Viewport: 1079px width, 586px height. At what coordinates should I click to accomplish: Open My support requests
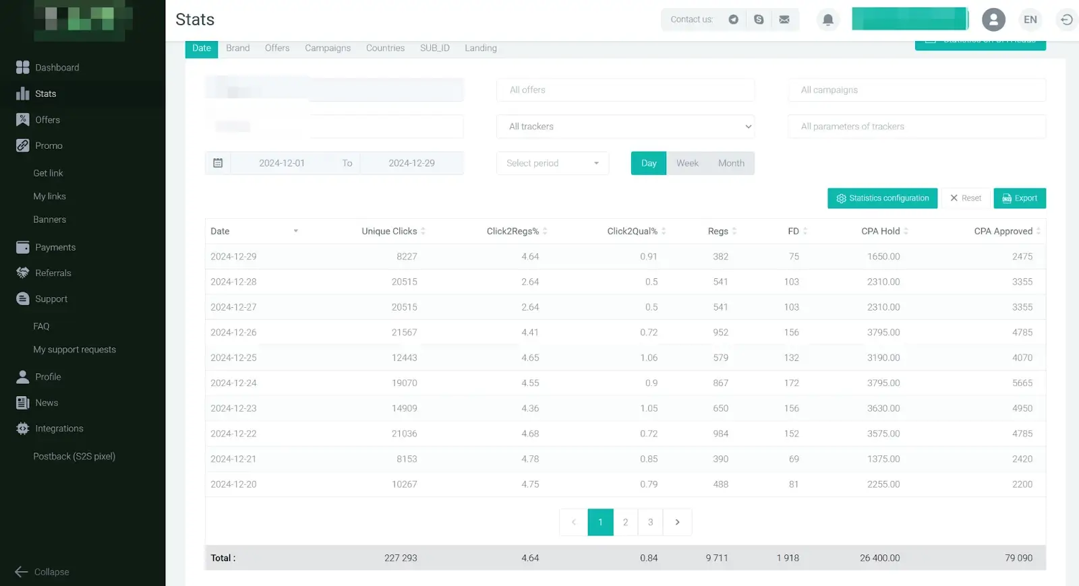pos(74,350)
